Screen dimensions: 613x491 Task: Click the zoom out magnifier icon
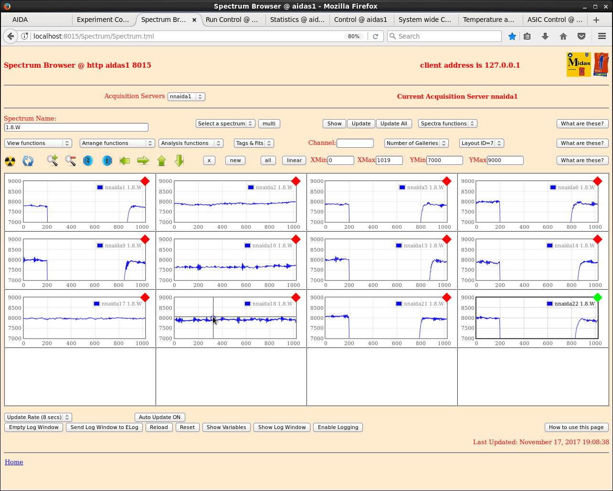point(71,161)
